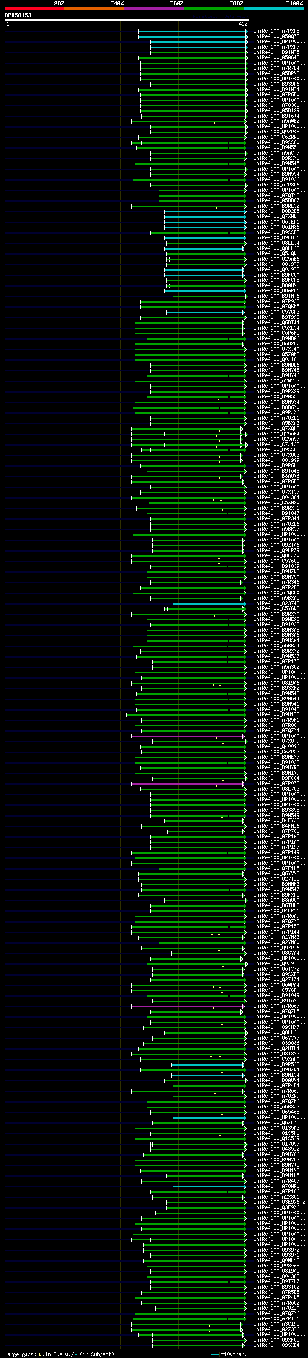The height and width of the screenshot is (1358, 308).
Task: Click on the UniRef100_C6ZRN5 entry
Action: (276, 137)
